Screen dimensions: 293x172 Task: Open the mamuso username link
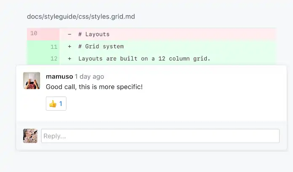(x=59, y=77)
